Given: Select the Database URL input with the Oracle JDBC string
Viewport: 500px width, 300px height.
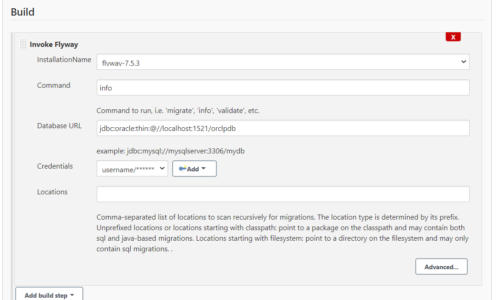Looking at the screenshot, I should pyautogui.click(x=283, y=128).
